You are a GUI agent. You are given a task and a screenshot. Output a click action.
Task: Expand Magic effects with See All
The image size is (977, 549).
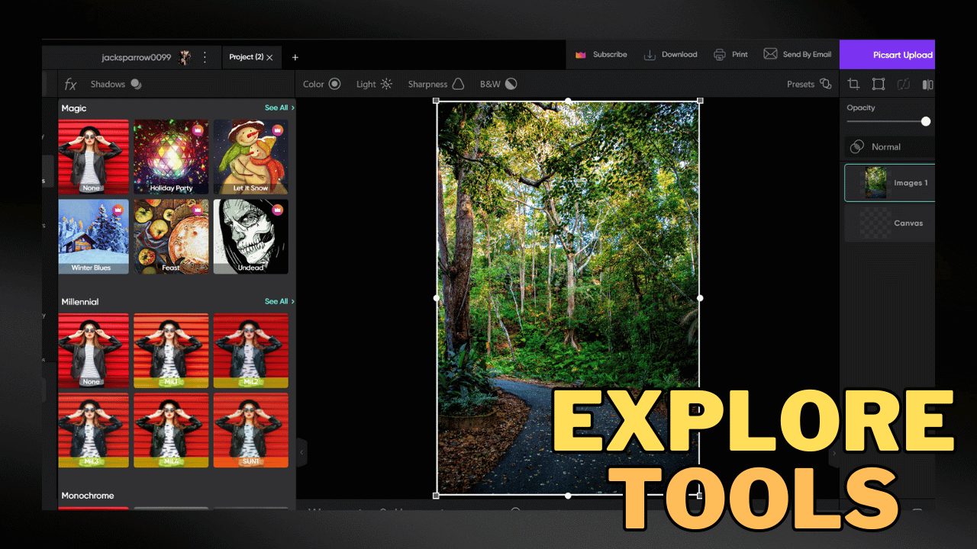click(x=278, y=108)
